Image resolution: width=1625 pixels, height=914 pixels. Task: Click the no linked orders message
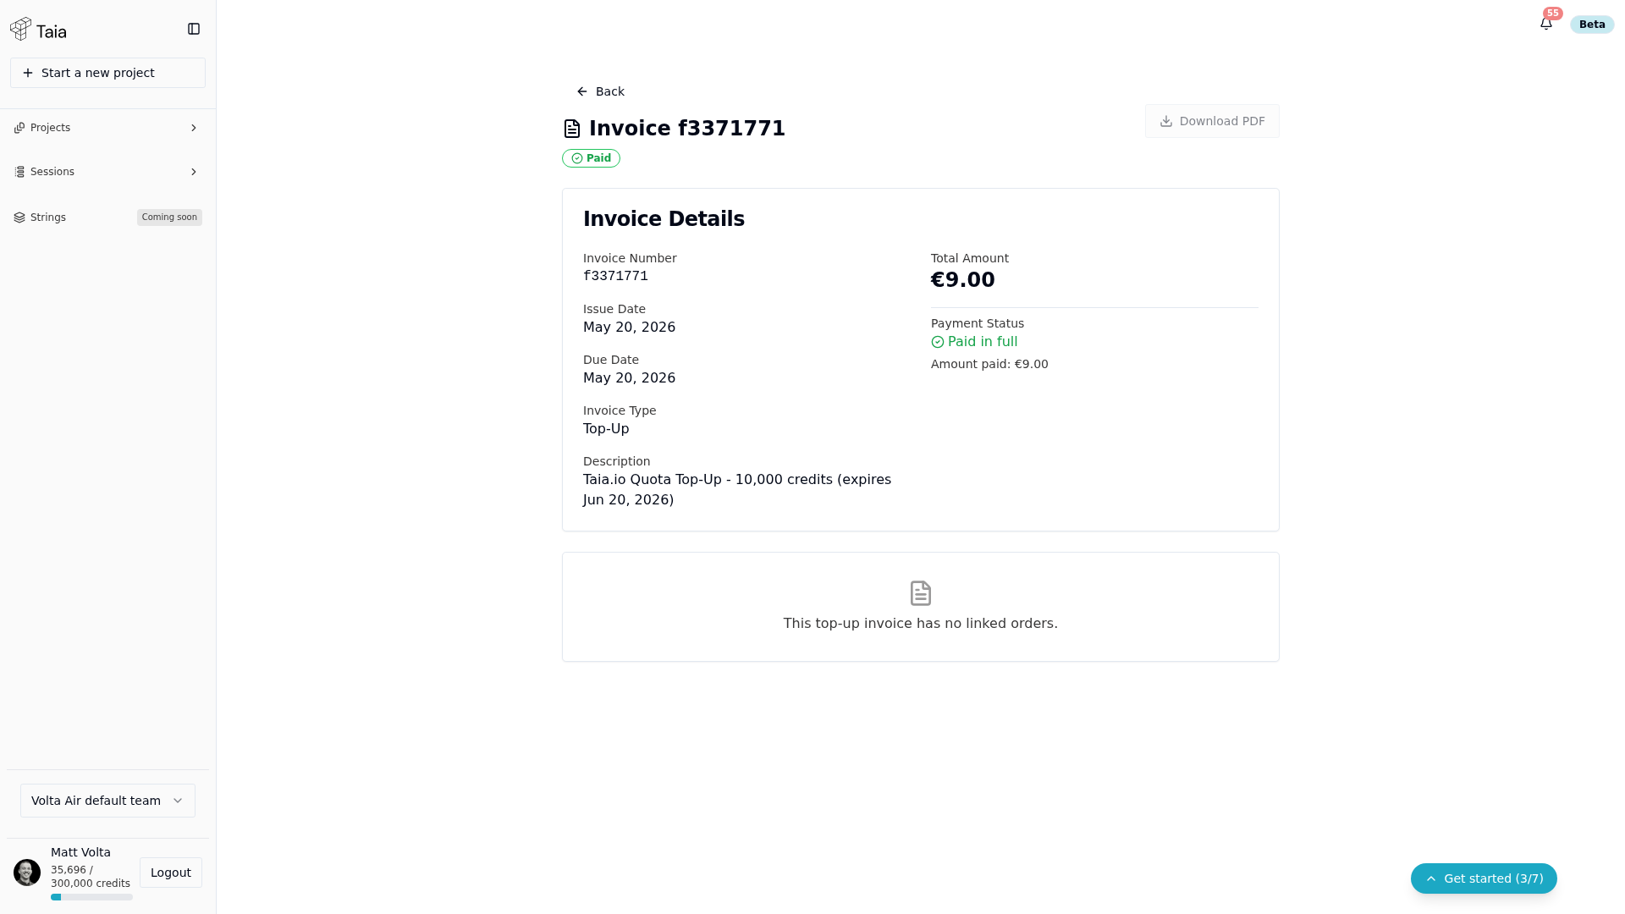(921, 624)
